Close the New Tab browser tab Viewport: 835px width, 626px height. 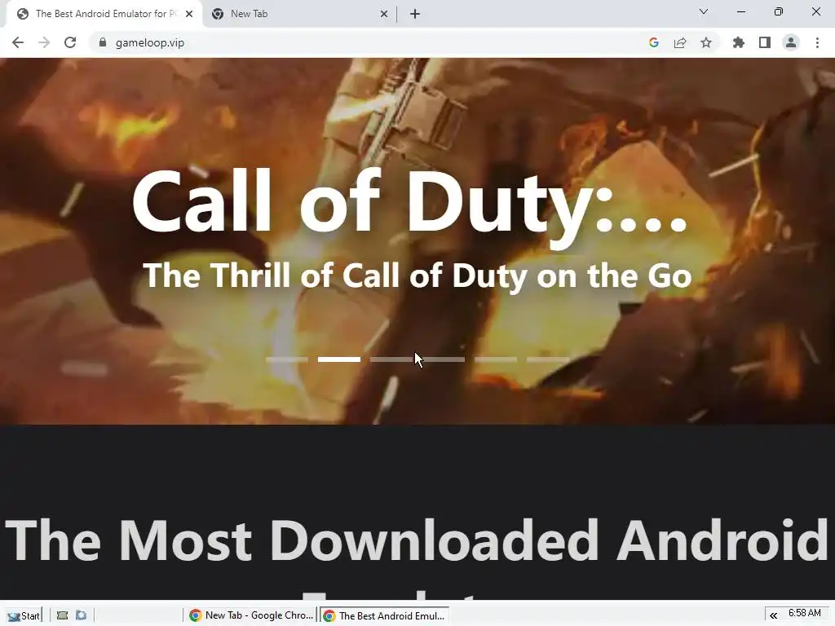pyautogui.click(x=384, y=15)
